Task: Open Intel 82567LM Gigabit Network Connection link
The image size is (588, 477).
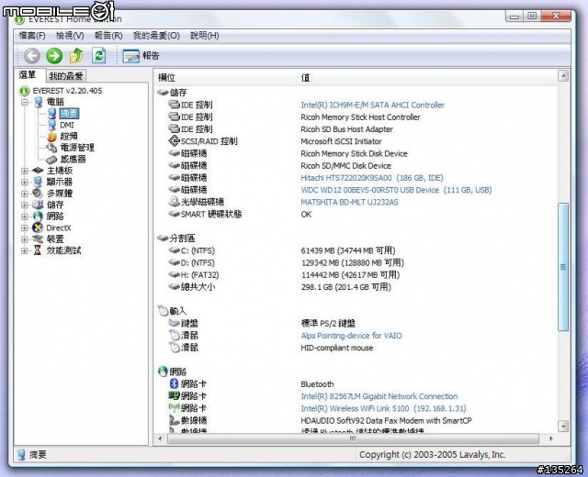Action: (379, 396)
